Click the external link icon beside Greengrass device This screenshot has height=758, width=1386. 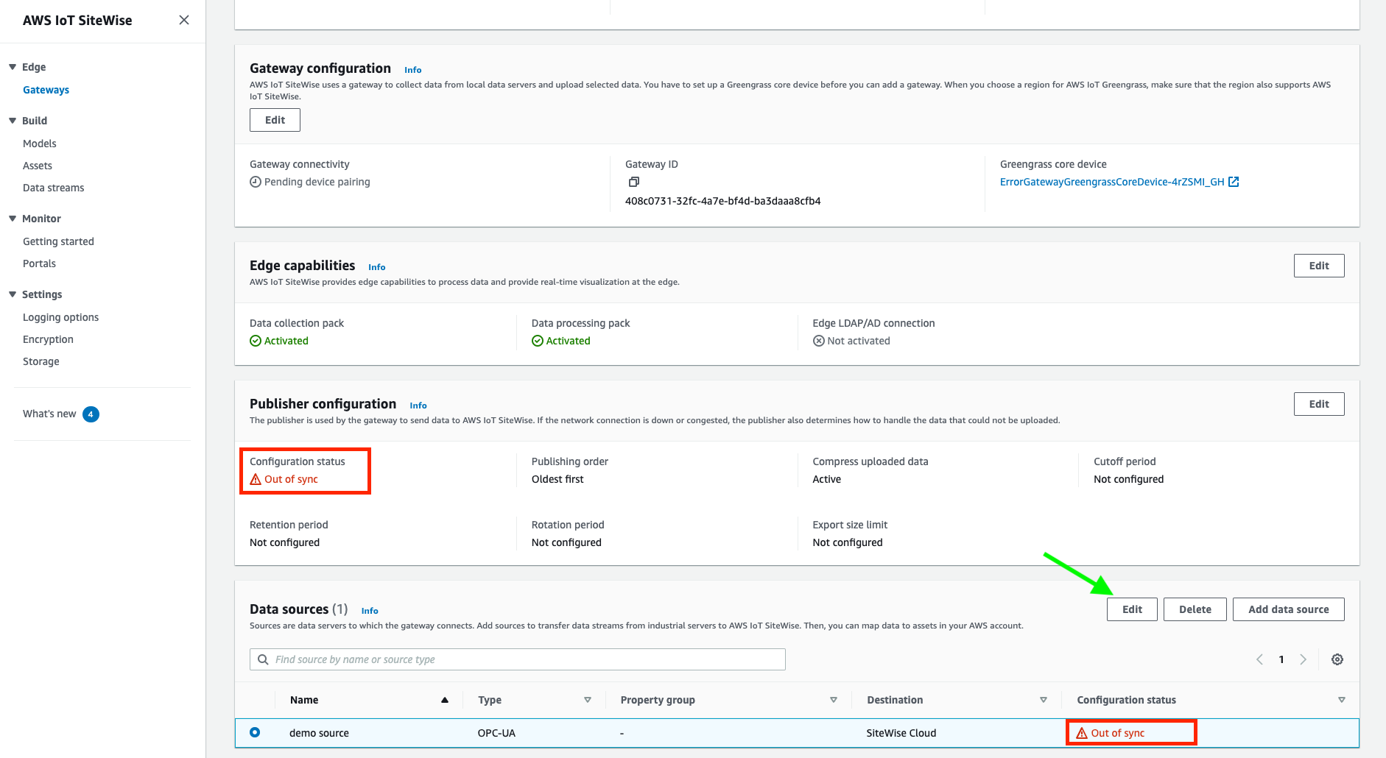[1234, 182]
